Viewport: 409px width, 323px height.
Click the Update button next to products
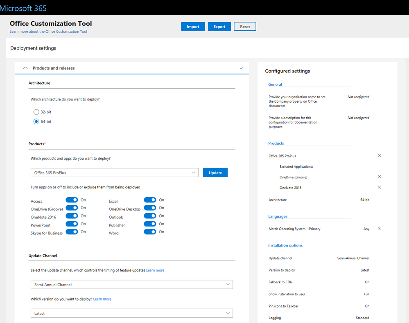pos(215,173)
